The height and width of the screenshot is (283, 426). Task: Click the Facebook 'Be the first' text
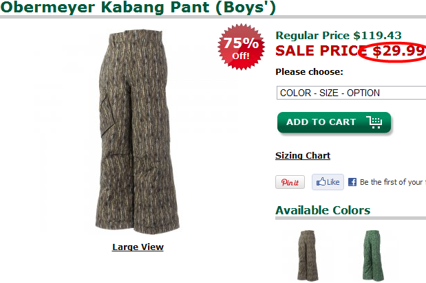tap(392, 182)
